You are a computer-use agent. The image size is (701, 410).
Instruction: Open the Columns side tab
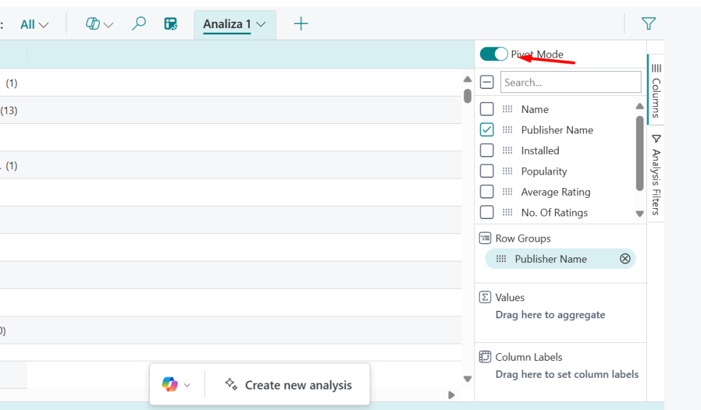click(x=656, y=89)
